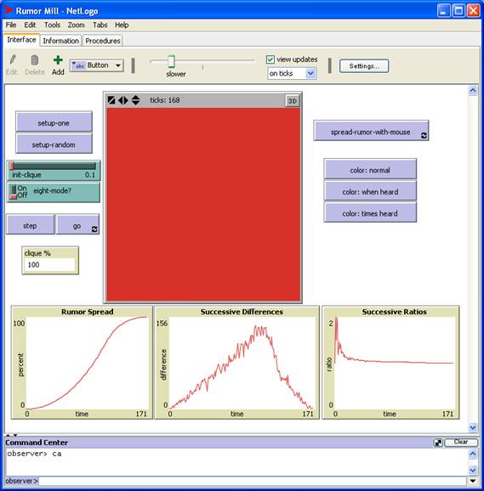Viewport: 484px width, 491px height.
Task: Click the horizontal arrows view icon
Action: point(123,100)
